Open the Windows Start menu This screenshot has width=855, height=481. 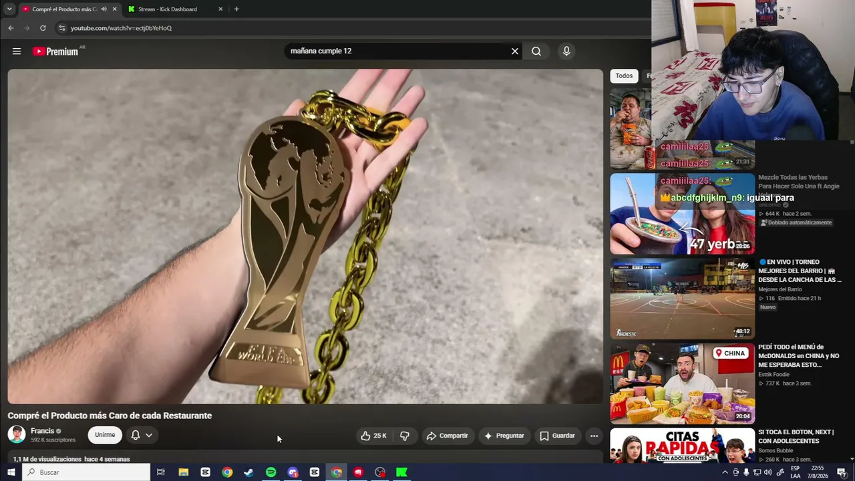coord(11,472)
